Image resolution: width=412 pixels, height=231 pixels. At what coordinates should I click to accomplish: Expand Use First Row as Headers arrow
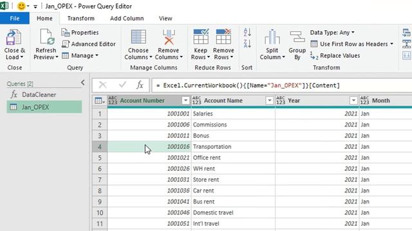point(391,44)
